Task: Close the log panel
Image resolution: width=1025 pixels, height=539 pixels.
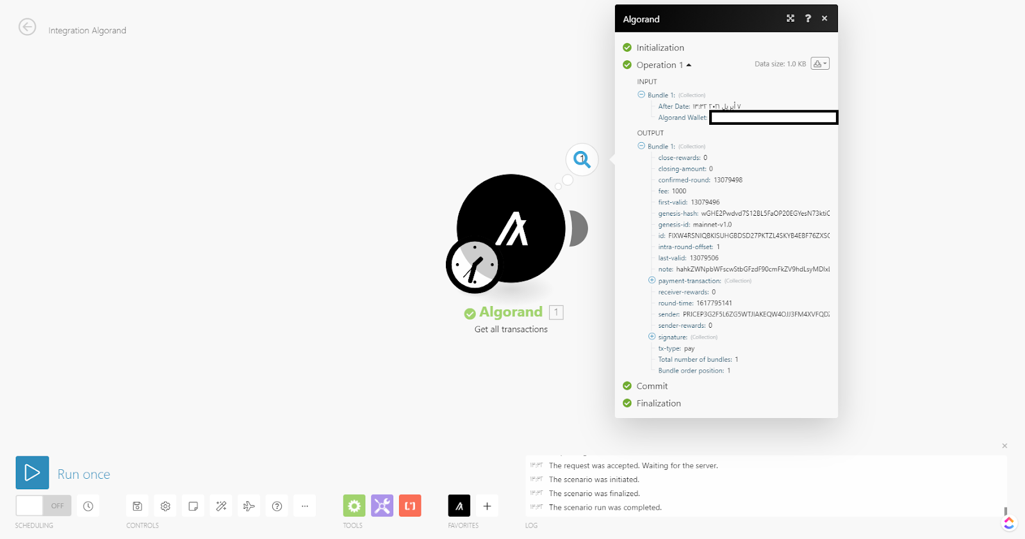Action: pyautogui.click(x=1004, y=446)
